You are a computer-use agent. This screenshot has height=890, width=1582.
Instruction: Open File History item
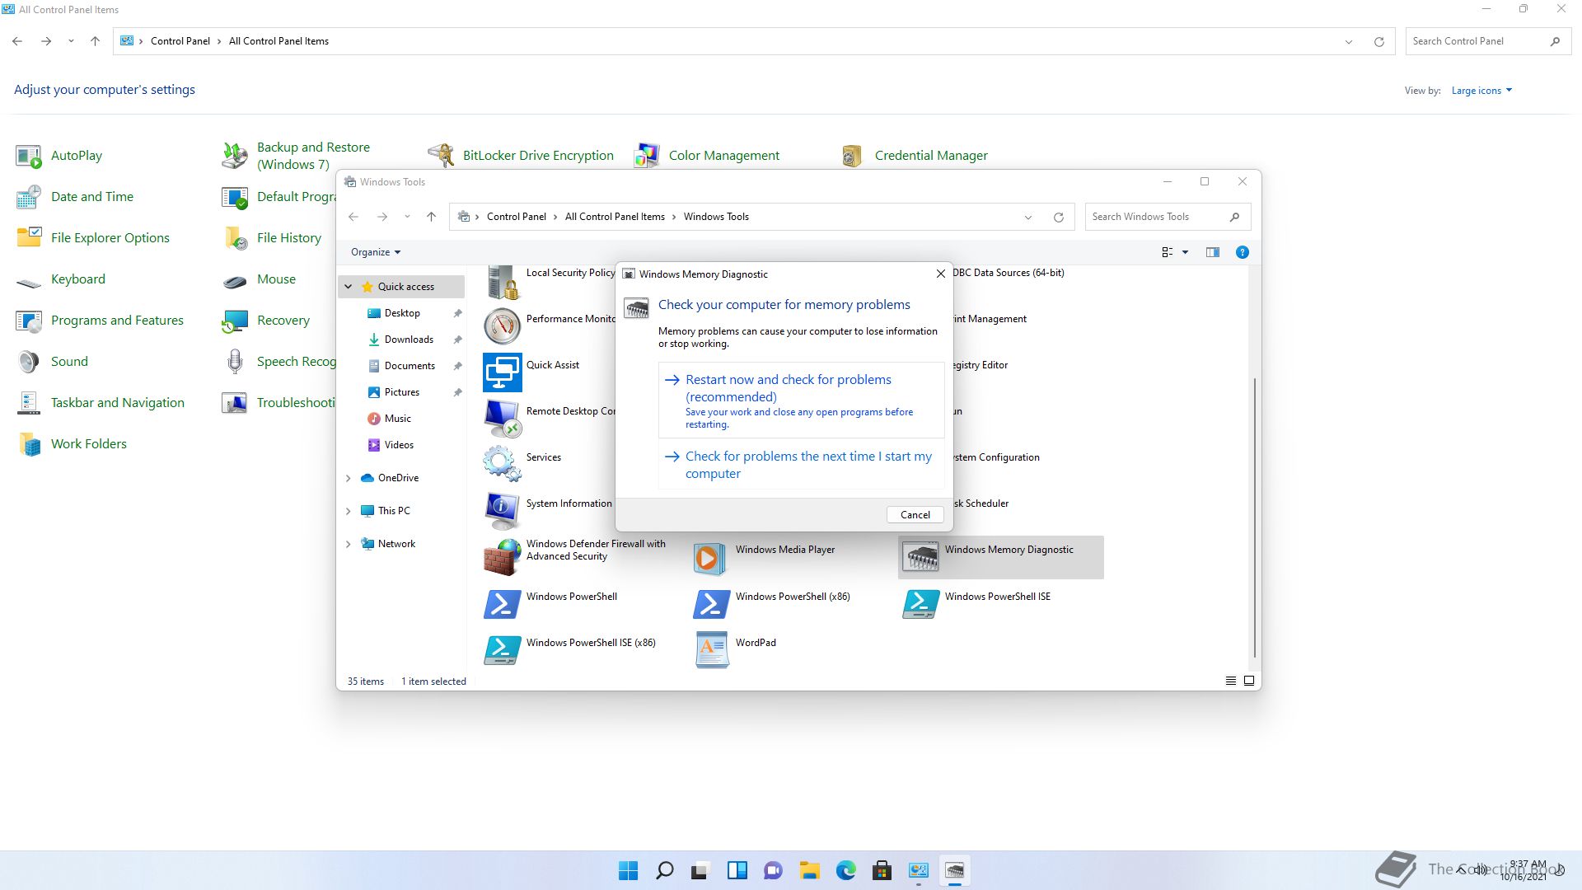tap(272, 237)
